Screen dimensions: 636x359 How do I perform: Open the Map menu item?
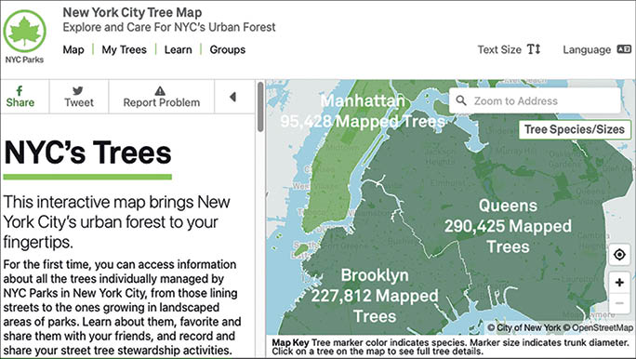pyautogui.click(x=73, y=49)
